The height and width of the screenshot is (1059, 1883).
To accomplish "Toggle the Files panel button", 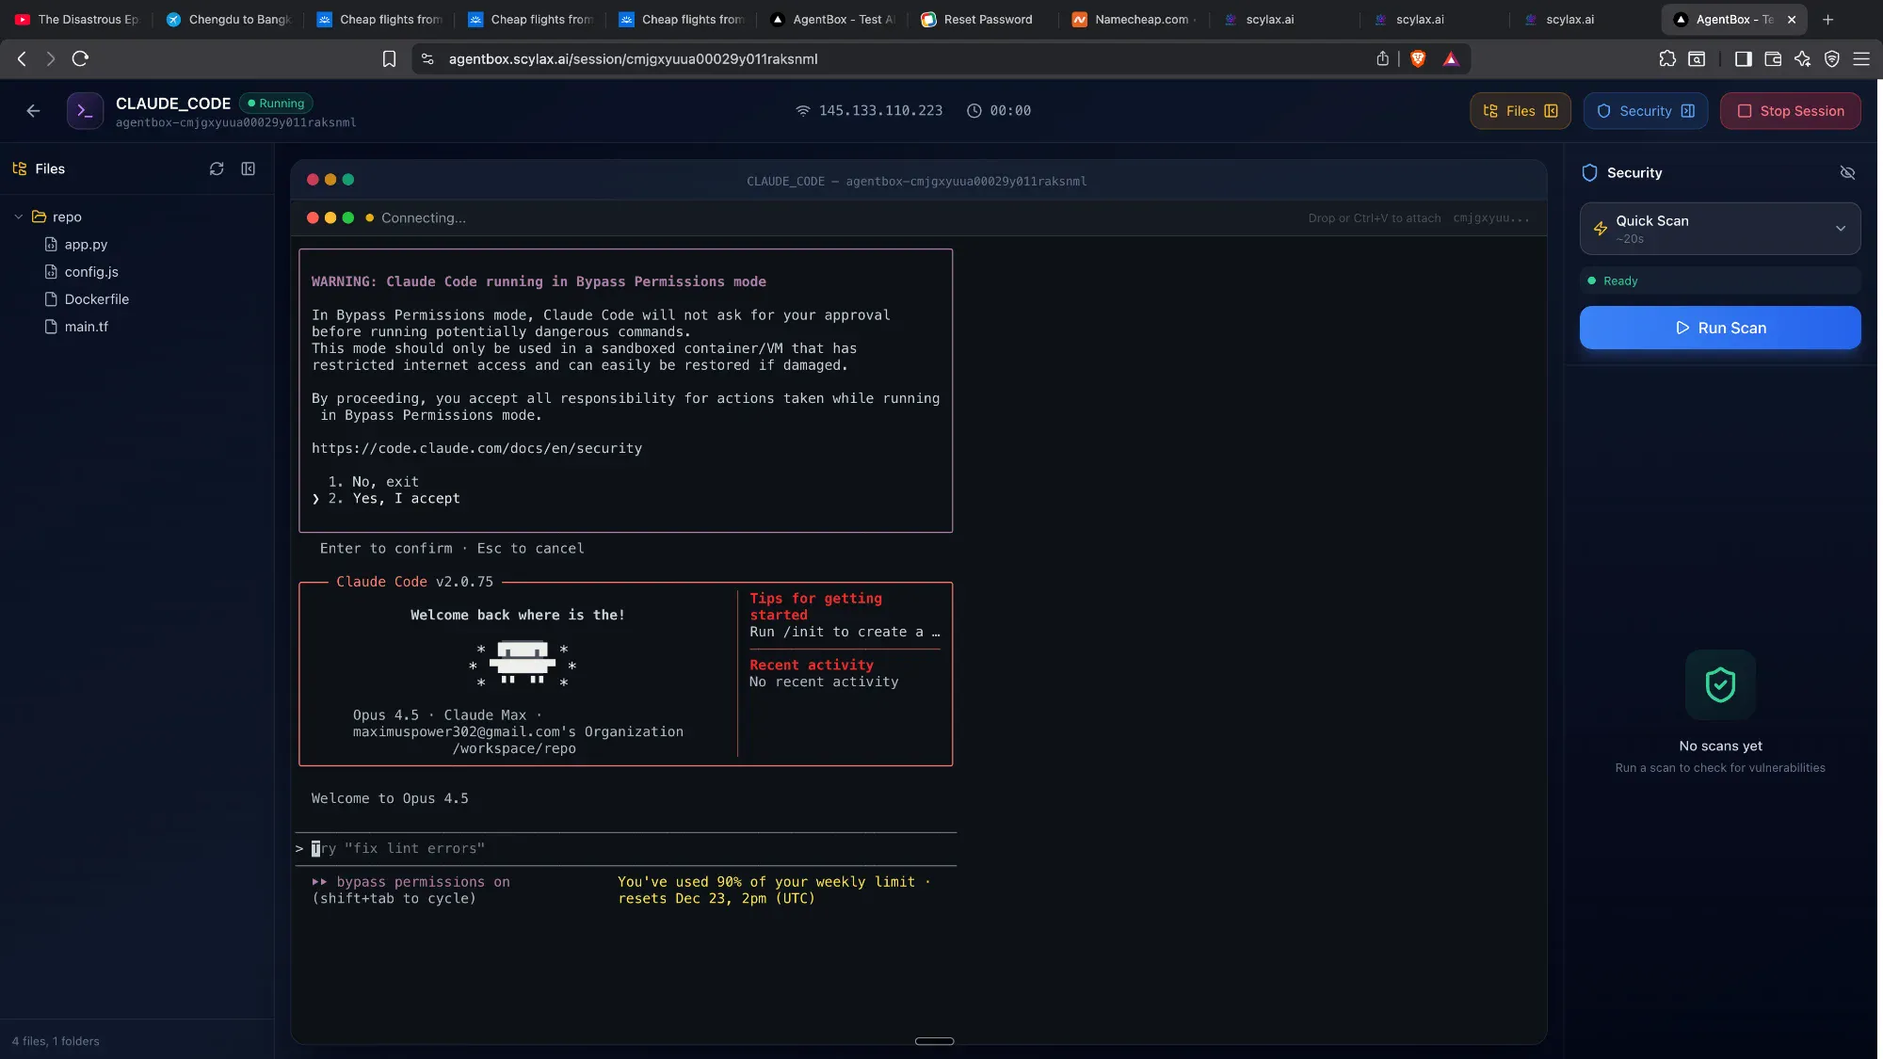I will click(x=1520, y=111).
